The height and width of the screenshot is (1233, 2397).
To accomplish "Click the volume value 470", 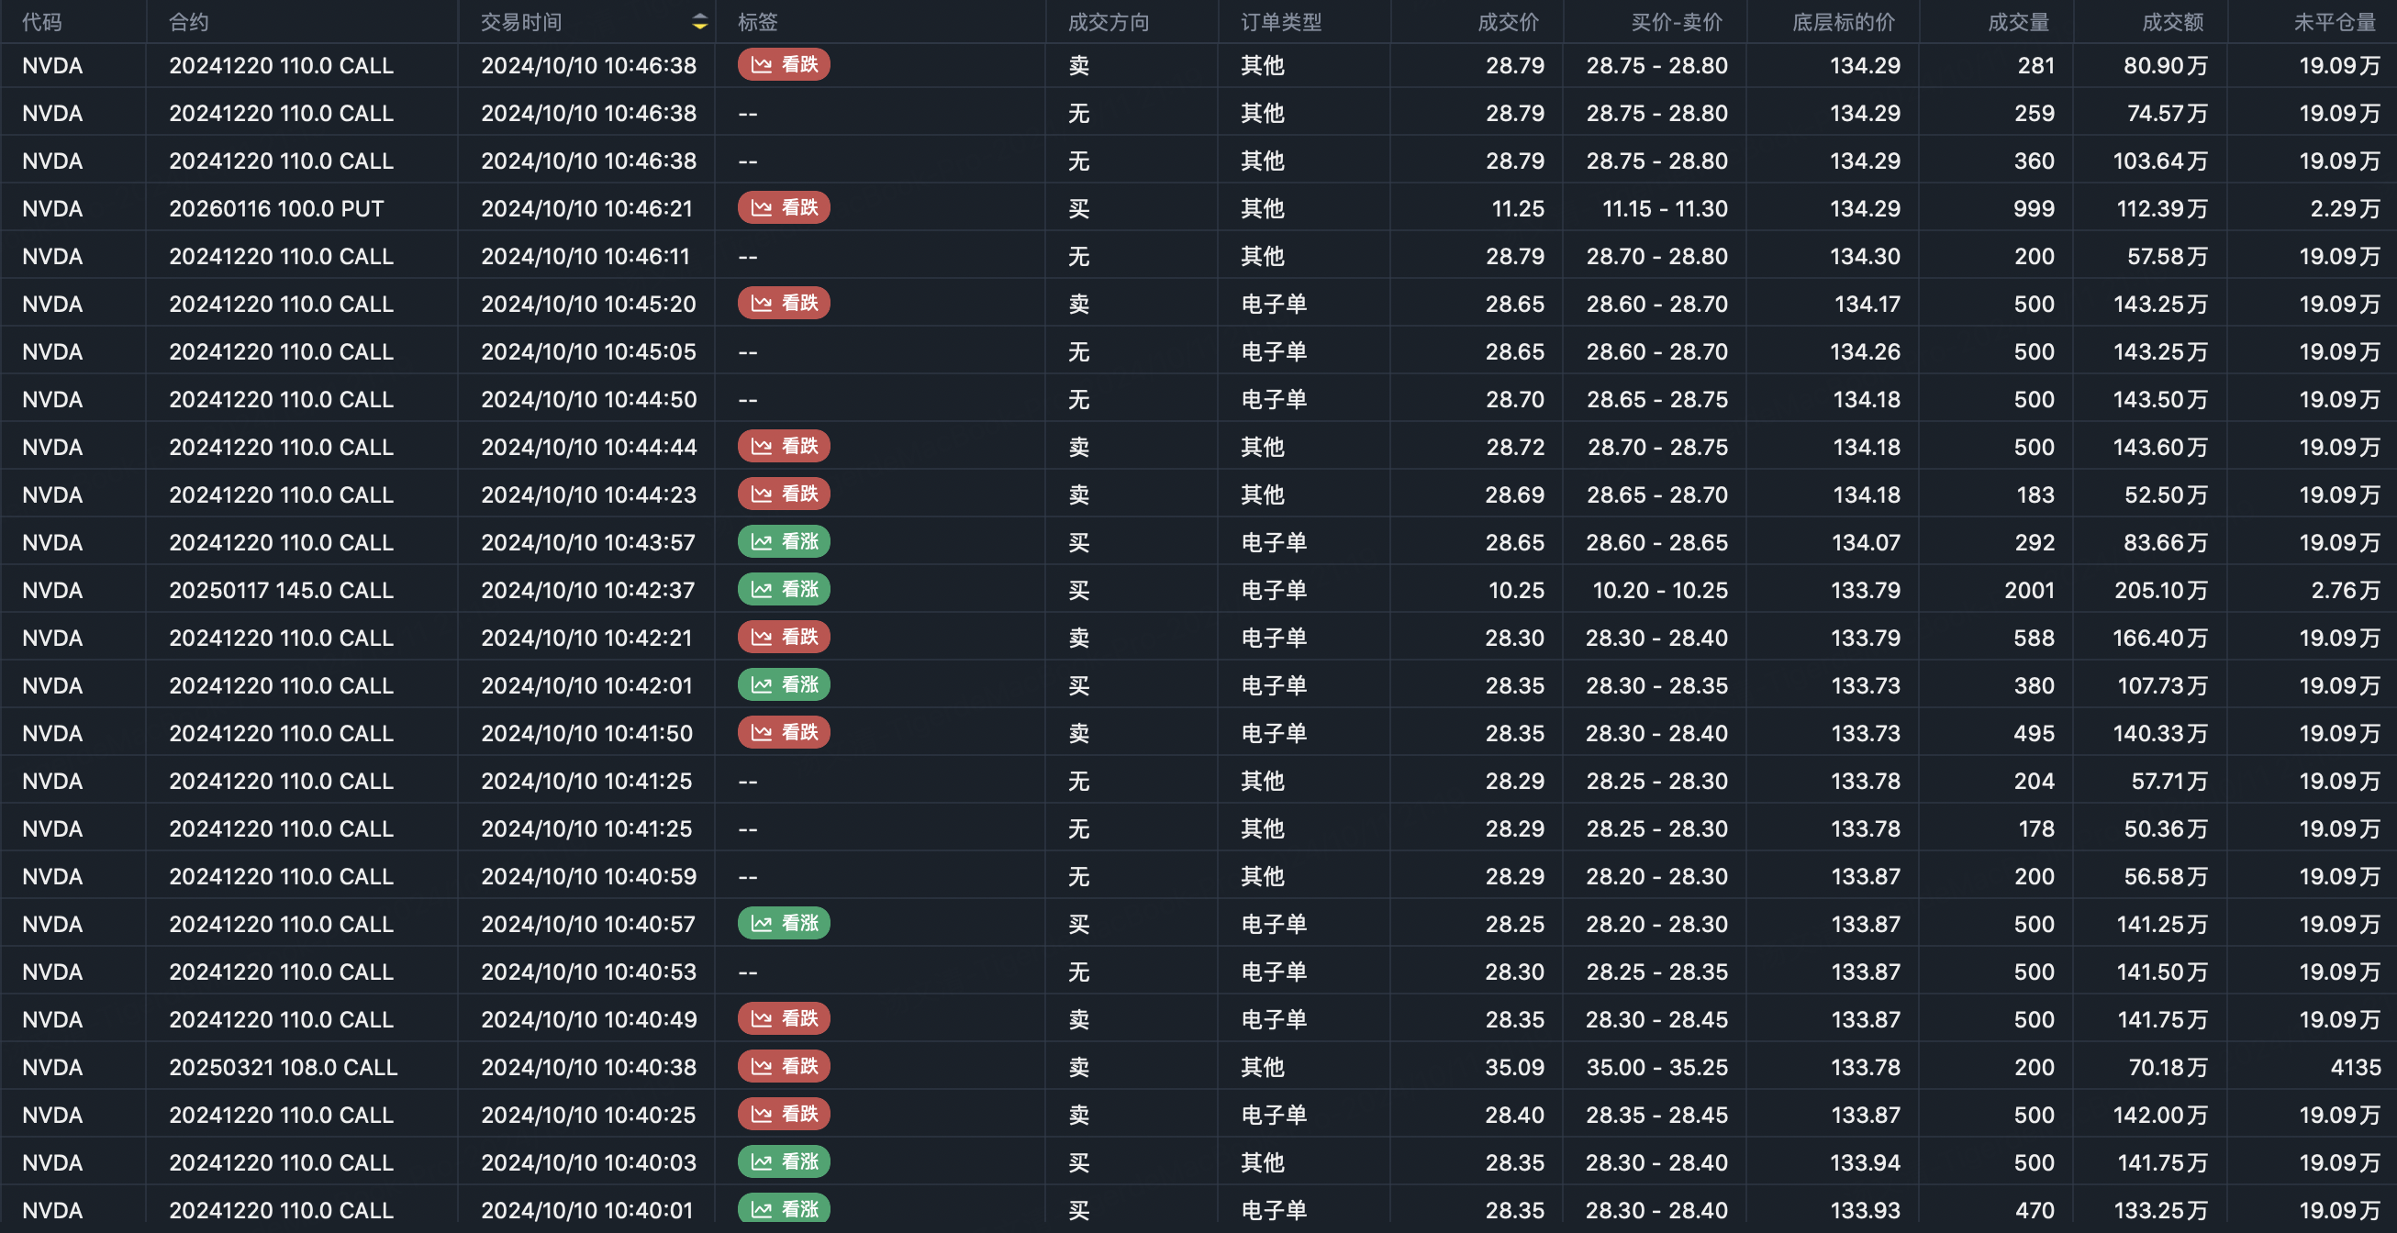I will tap(2035, 1210).
